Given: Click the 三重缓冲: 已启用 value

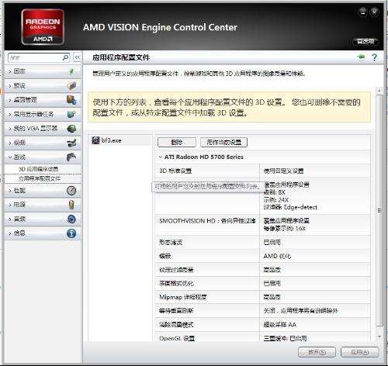Looking at the screenshot, I should point(285,338).
